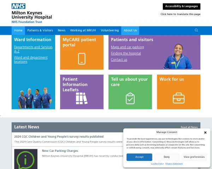Viewport: 212px width, 169px height.
Task: Click the books icon in Patient Information Leaflets
Action: pyautogui.click(x=82, y=98)
